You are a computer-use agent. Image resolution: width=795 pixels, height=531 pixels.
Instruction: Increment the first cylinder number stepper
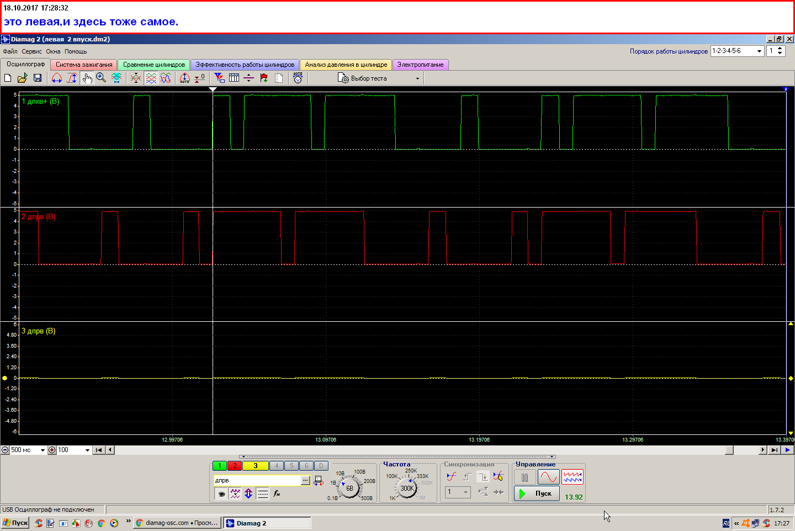[x=780, y=49]
